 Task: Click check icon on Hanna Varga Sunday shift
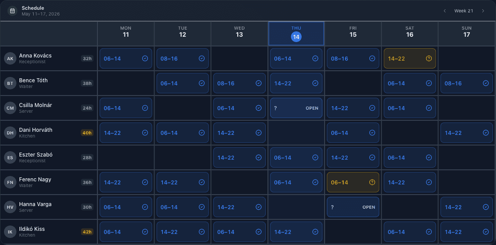click(x=486, y=207)
